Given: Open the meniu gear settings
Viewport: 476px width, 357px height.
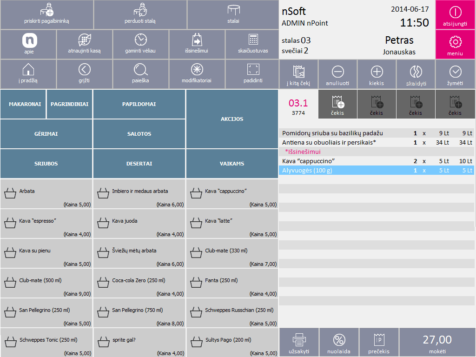Looking at the screenshot, I should 455,42.
